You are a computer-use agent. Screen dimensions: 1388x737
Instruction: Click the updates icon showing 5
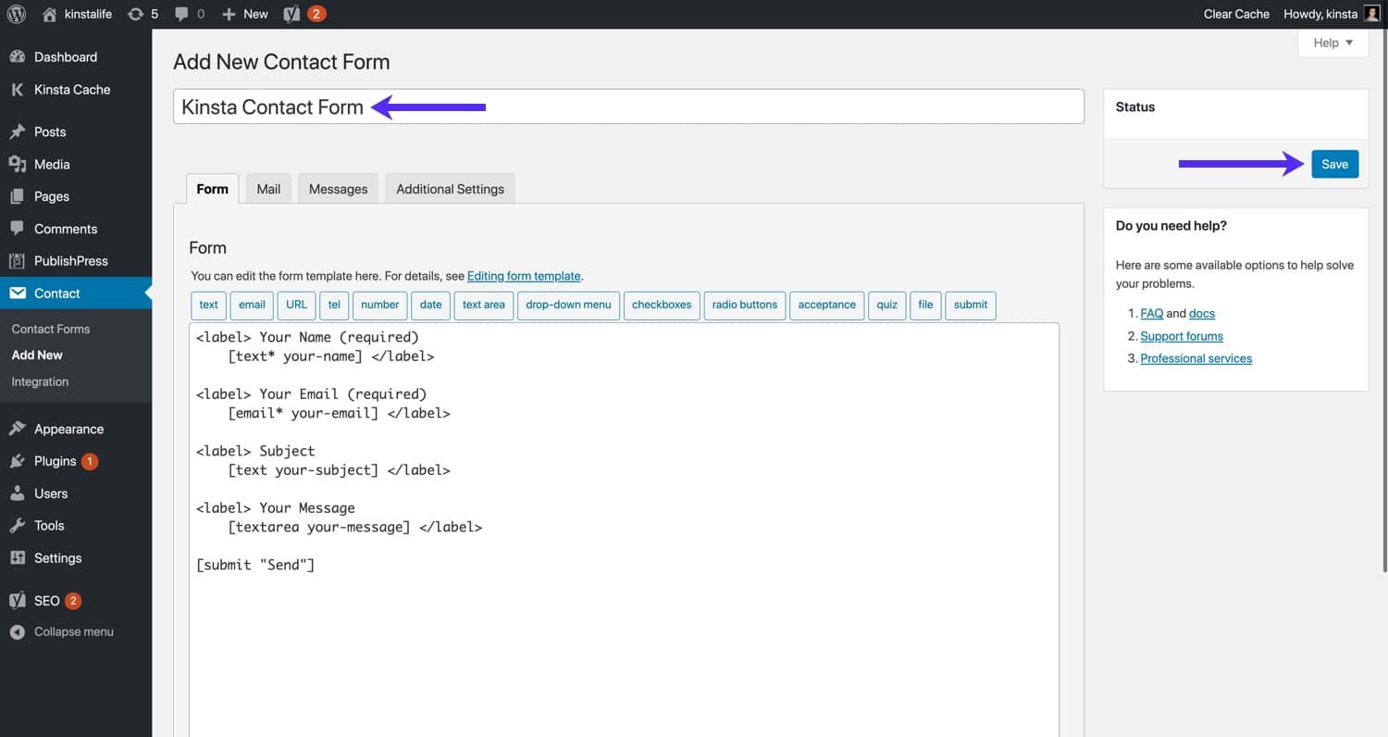143,13
